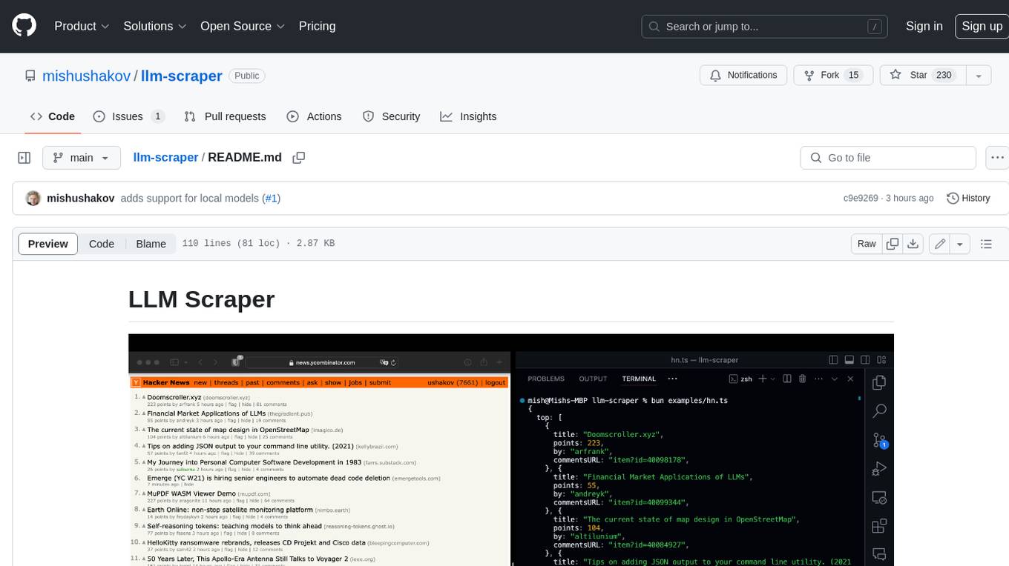Copy the README.md file path
Screen dimensions: 1009x566
click(299, 158)
